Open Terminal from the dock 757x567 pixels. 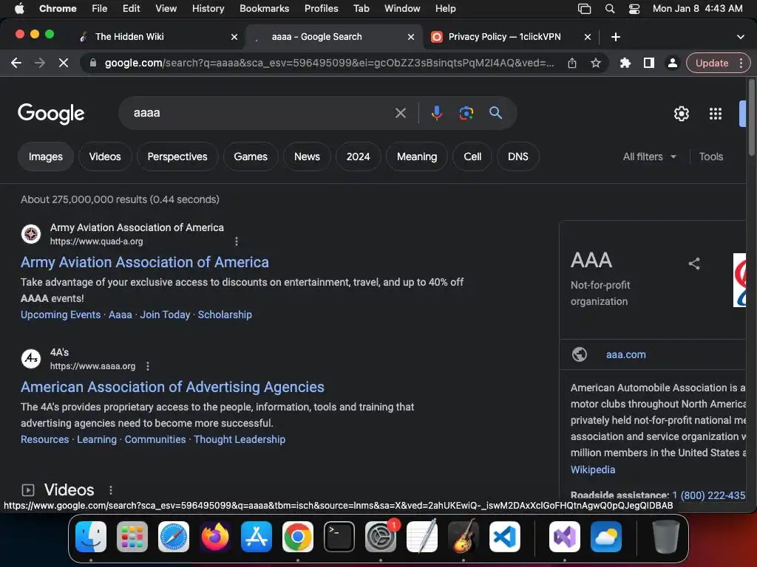click(339, 537)
